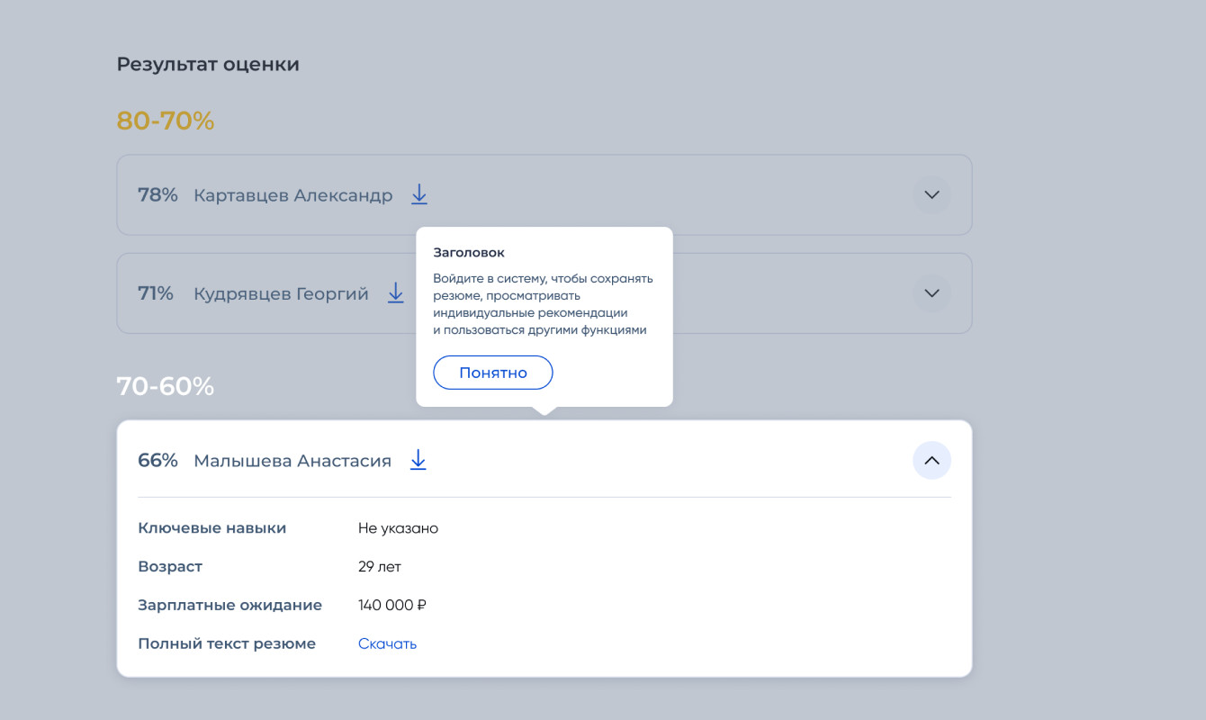Click the 66% match score

pyautogui.click(x=157, y=461)
